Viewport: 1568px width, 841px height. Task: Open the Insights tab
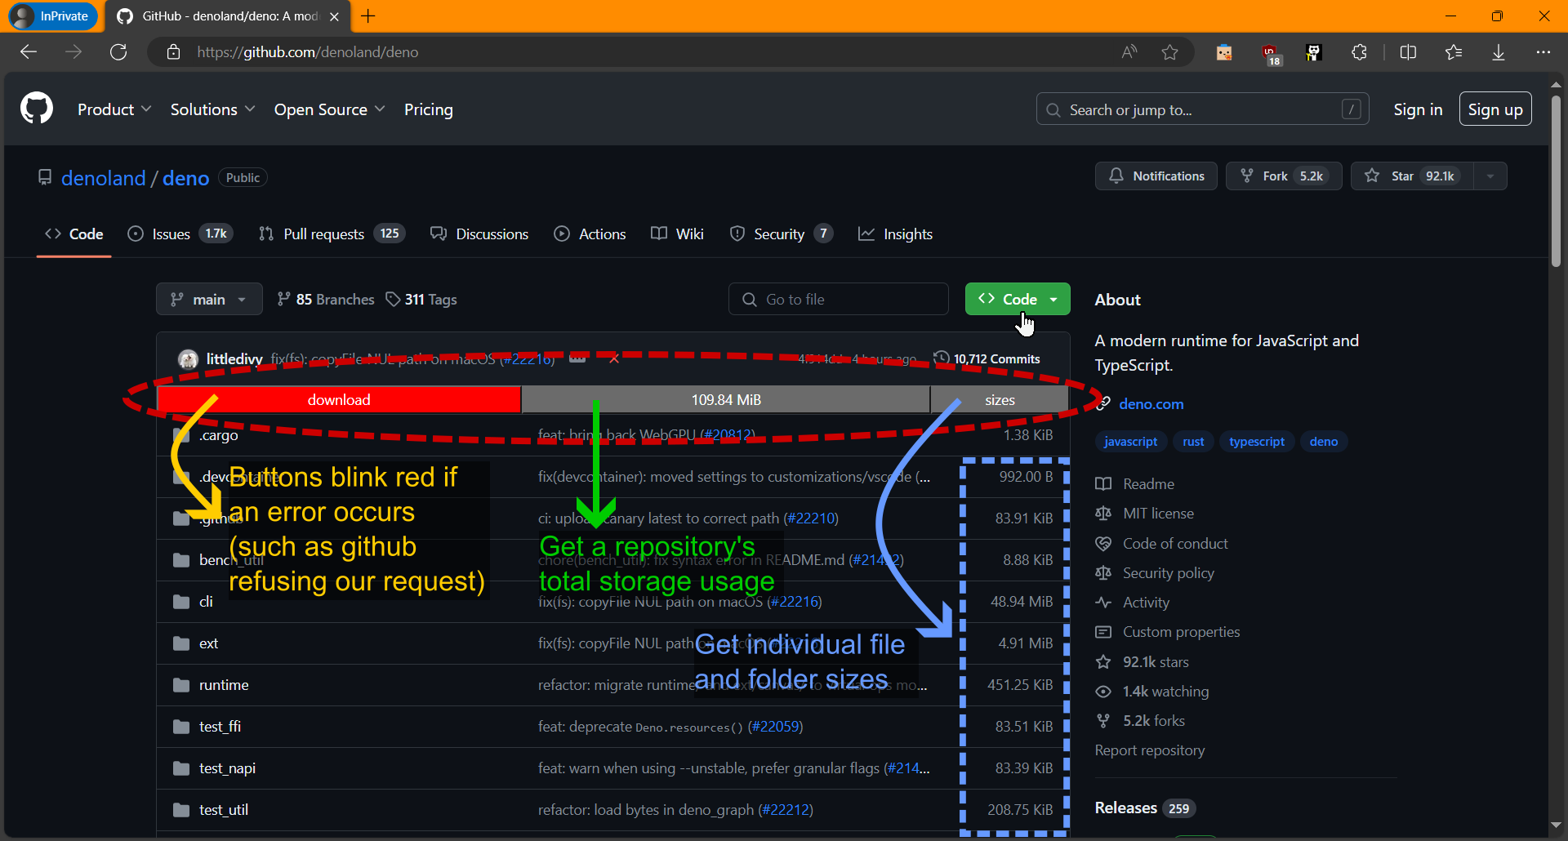coord(895,234)
